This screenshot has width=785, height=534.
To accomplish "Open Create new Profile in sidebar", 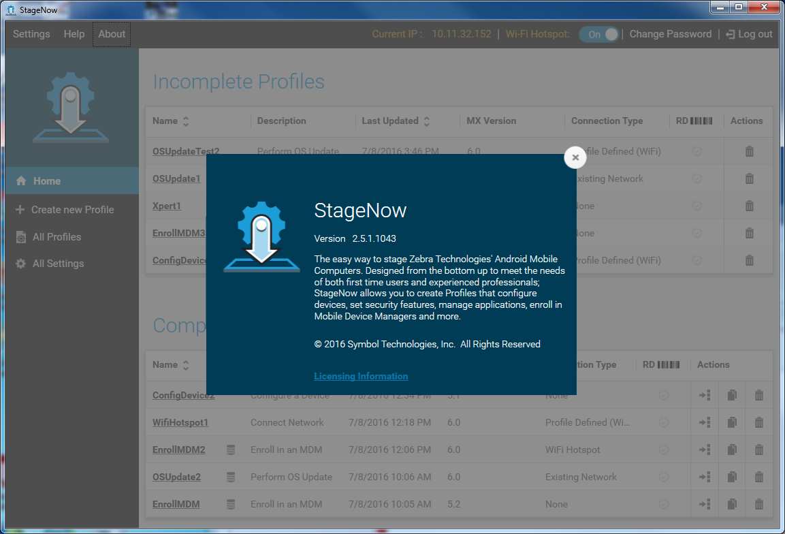I will 72,210.
